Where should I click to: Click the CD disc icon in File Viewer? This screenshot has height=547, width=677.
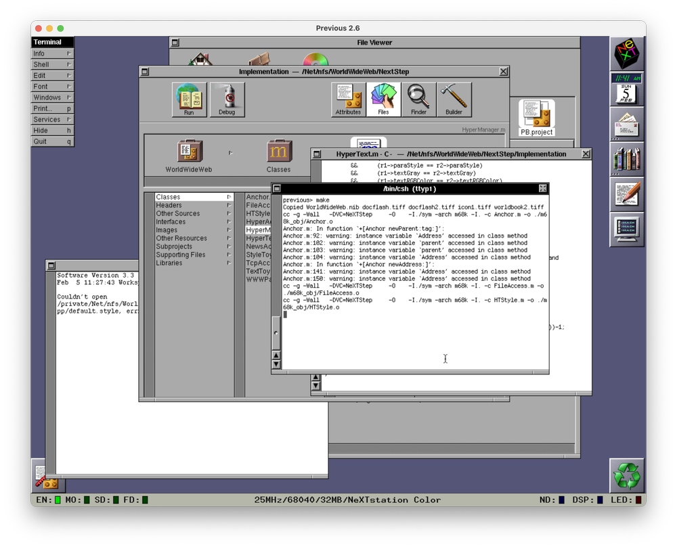(x=315, y=59)
